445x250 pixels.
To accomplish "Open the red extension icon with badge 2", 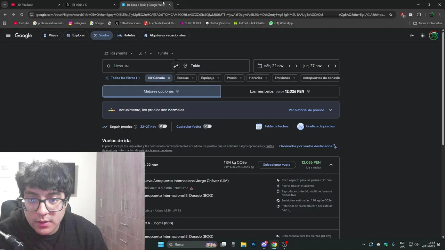I will pyautogui.click(x=403, y=15).
